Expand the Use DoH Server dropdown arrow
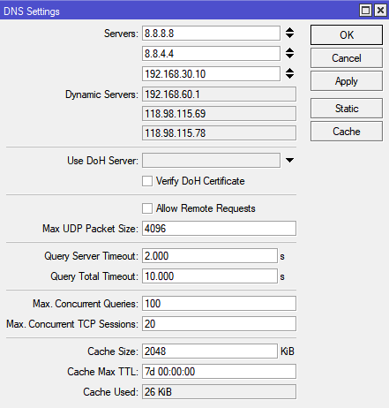Viewport: 389px width, 408px height. [289, 160]
